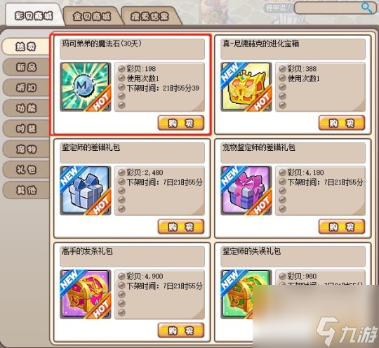The image size is (379, 348).
Task: Open the 新品 category
Action: [x=26, y=67]
